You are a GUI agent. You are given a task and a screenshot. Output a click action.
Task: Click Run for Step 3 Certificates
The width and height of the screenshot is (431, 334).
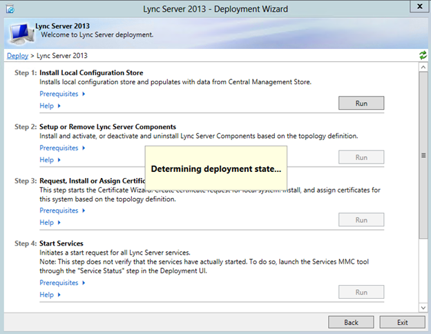point(361,220)
